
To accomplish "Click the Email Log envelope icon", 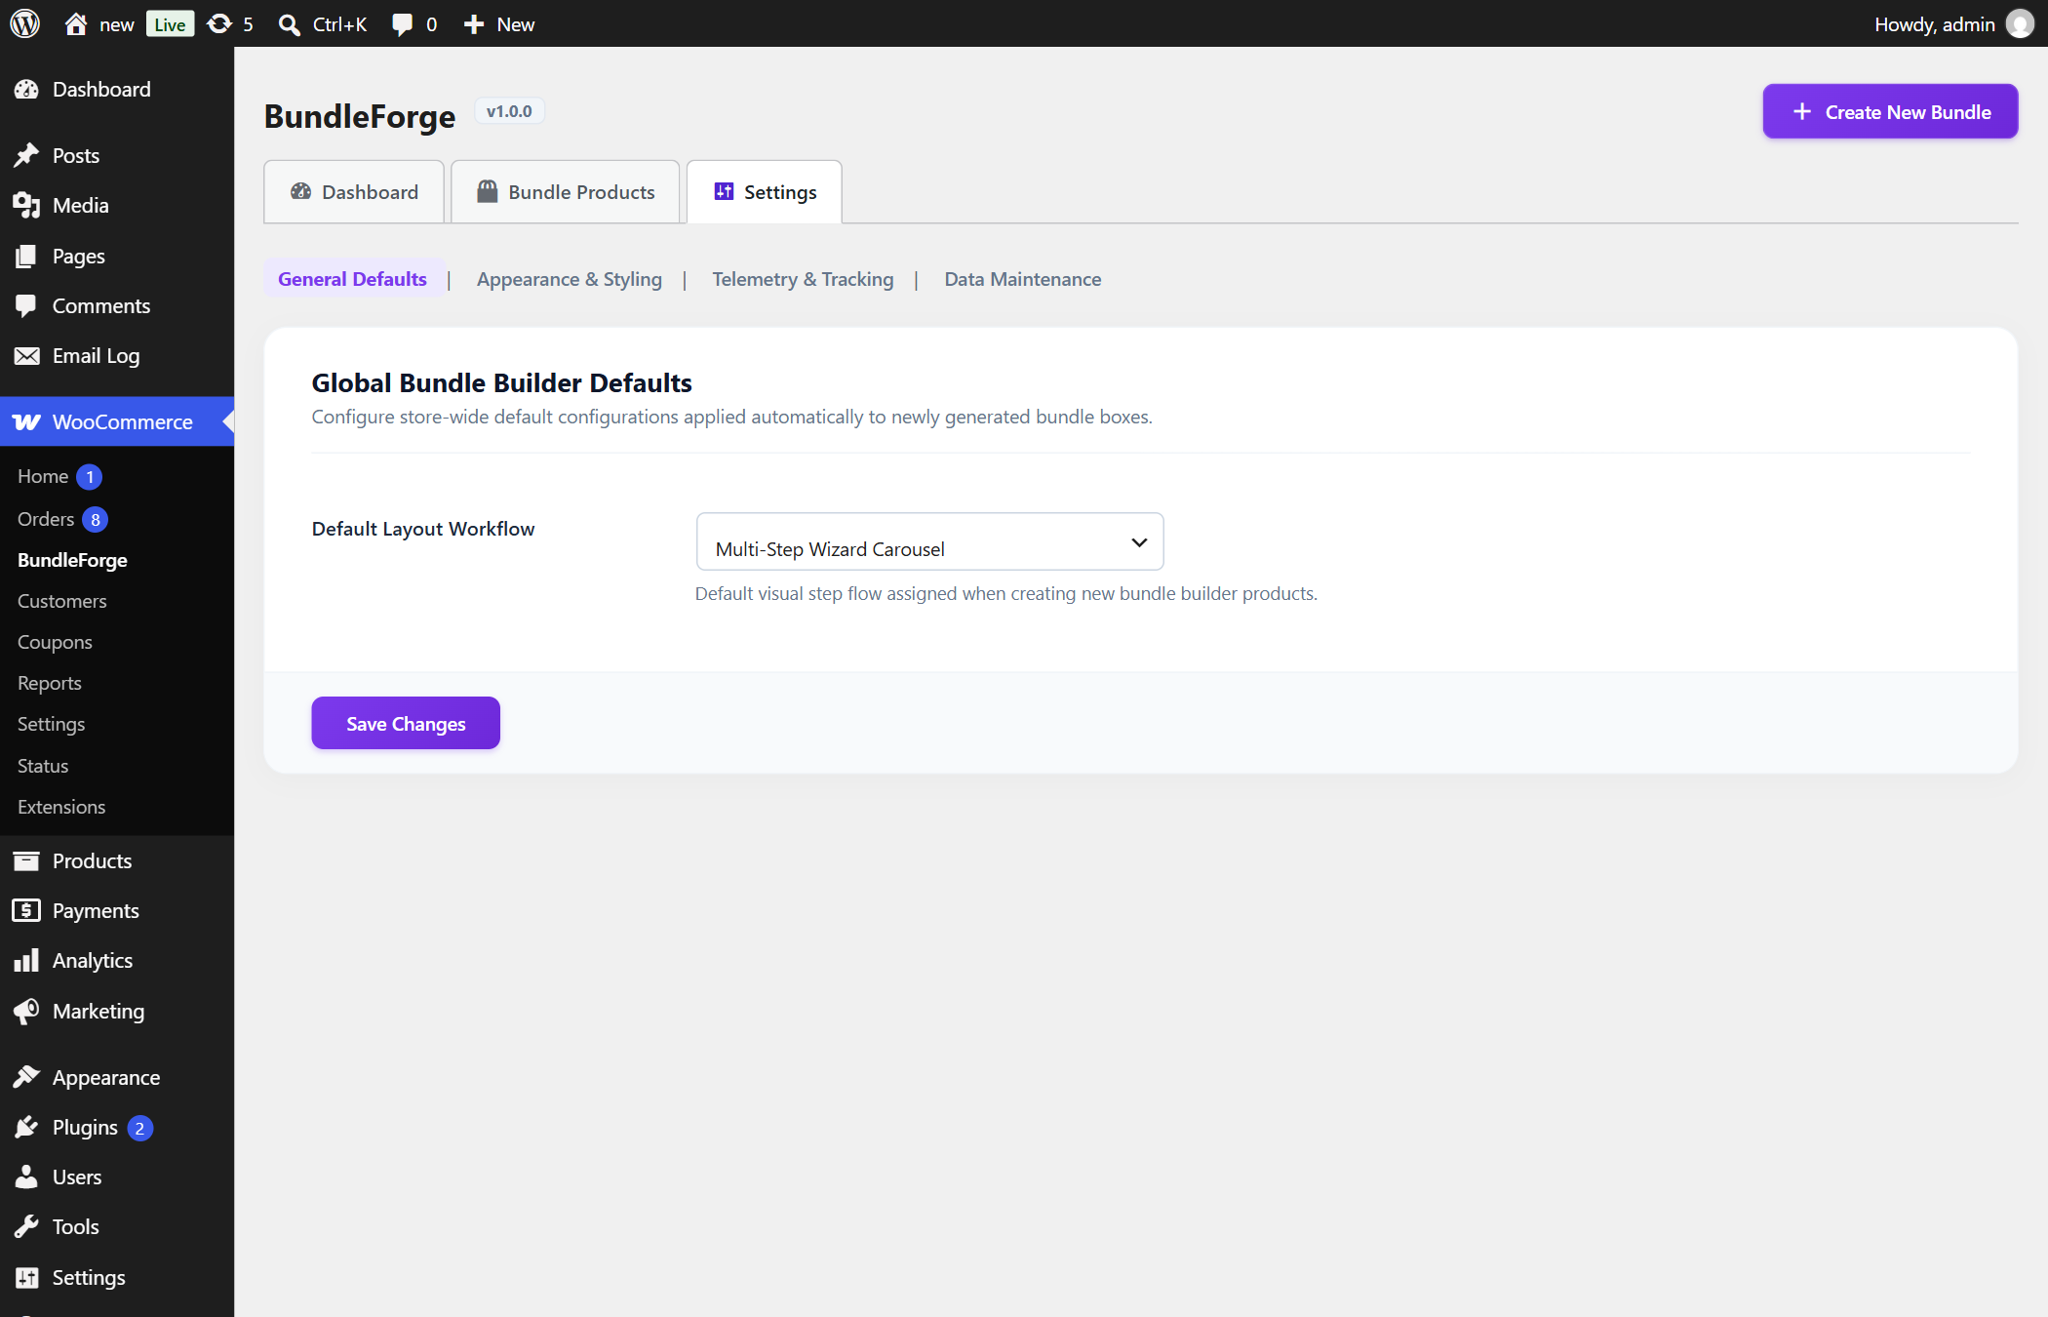I will 26,356.
